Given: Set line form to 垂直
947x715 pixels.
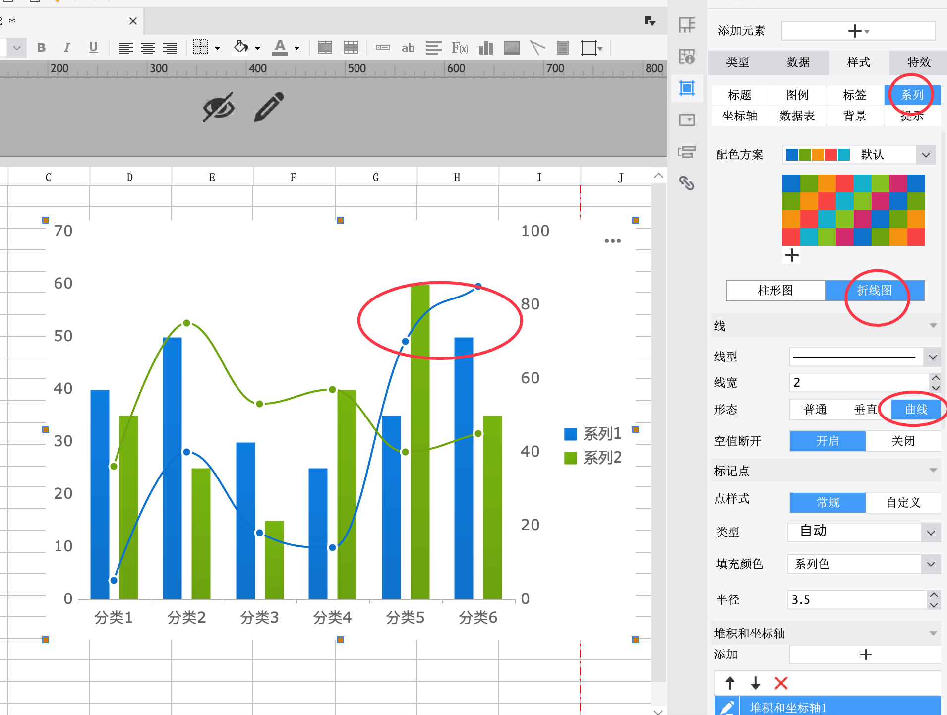Looking at the screenshot, I should point(866,410).
